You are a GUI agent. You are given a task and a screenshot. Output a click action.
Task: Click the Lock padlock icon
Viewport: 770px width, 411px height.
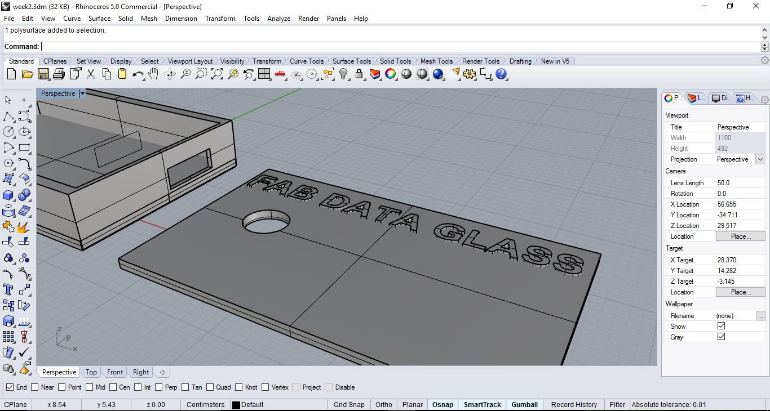pyautogui.click(x=359, y=74)
